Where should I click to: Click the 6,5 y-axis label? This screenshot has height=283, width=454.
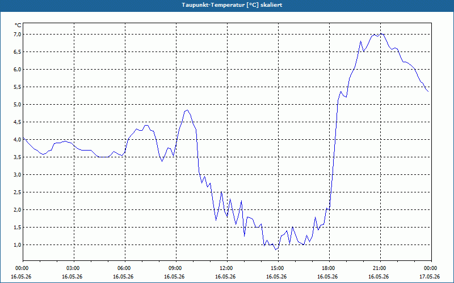(18, 52)
